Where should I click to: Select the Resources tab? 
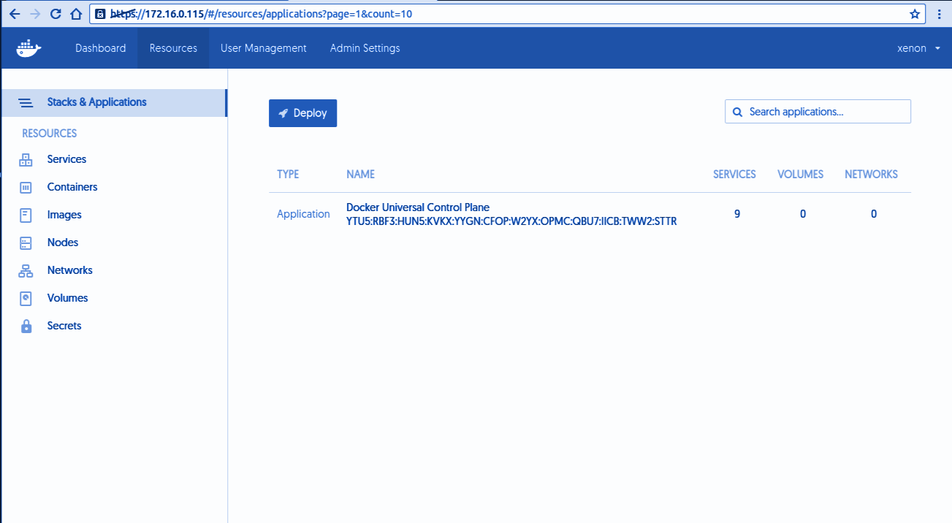pos(173,48)
